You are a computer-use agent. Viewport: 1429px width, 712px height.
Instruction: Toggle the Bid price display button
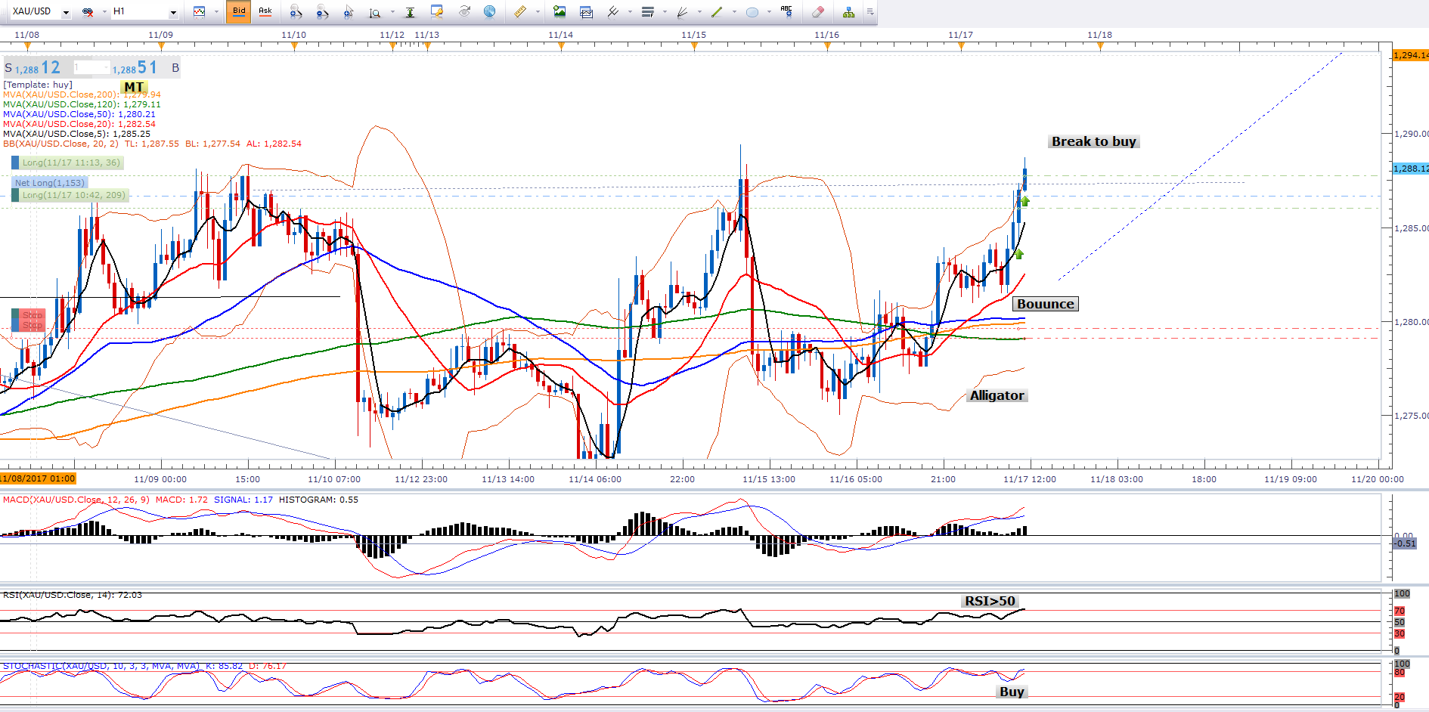click(x=238, y=11)
